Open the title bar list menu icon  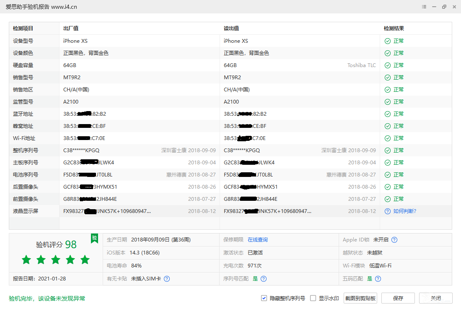(424, 7)
